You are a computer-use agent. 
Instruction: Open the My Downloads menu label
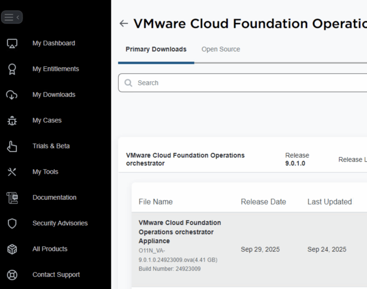tap(54, 95)
